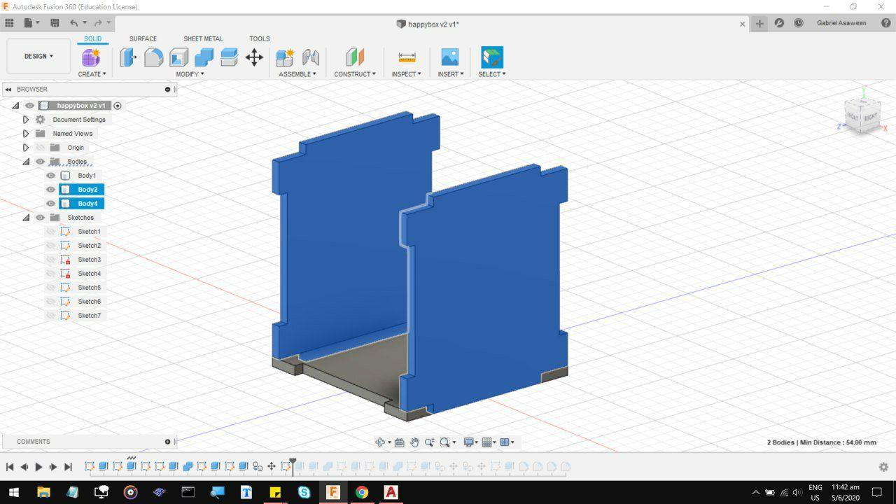Open Gabriel Asaween account menu
Screen dimensions: 896x504
(841, 23)
